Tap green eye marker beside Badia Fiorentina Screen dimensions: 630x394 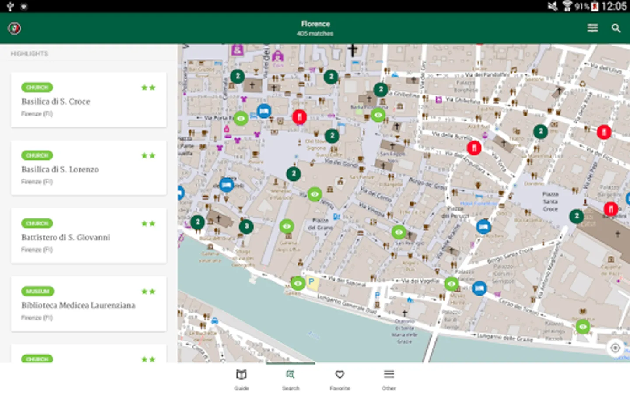[x=378, y=115]
